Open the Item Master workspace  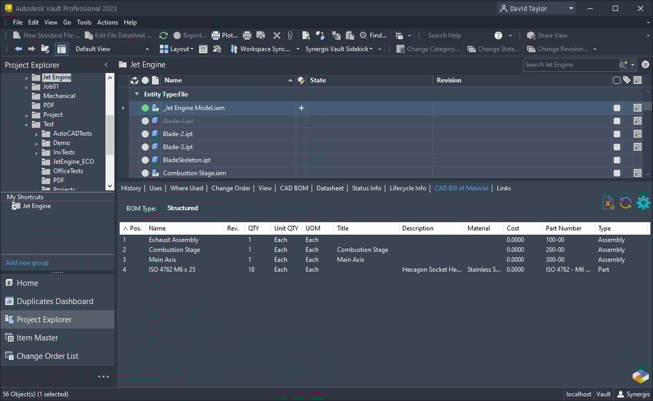coord(38,337)
